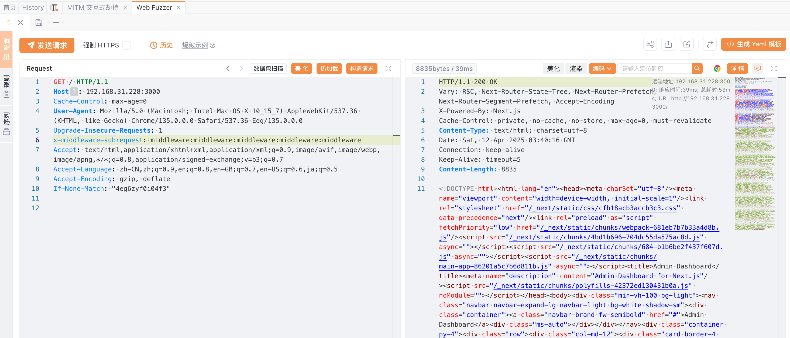Click the paper-plane 发送请求 send button

coord(47,45)
